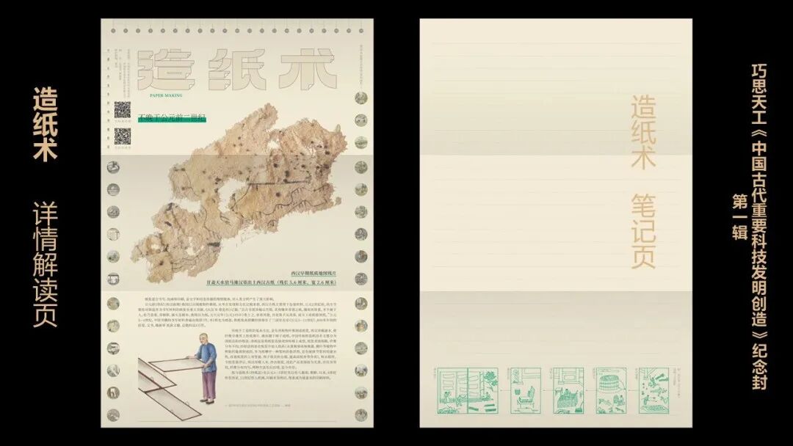Click 第一辑 text on right margin
Viewport: 793px width, 446px height.
click(x=740, y=216)
